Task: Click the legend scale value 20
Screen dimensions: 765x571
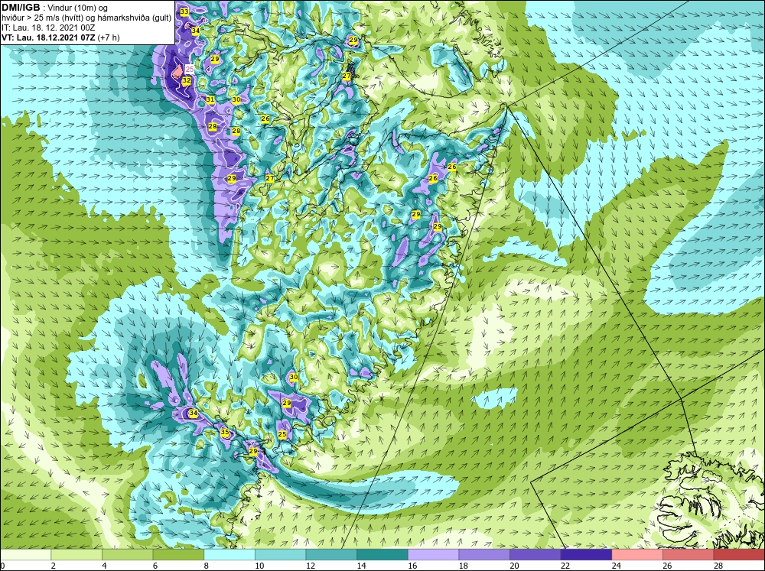Action: pyautogui.click(x=514, y=566)
